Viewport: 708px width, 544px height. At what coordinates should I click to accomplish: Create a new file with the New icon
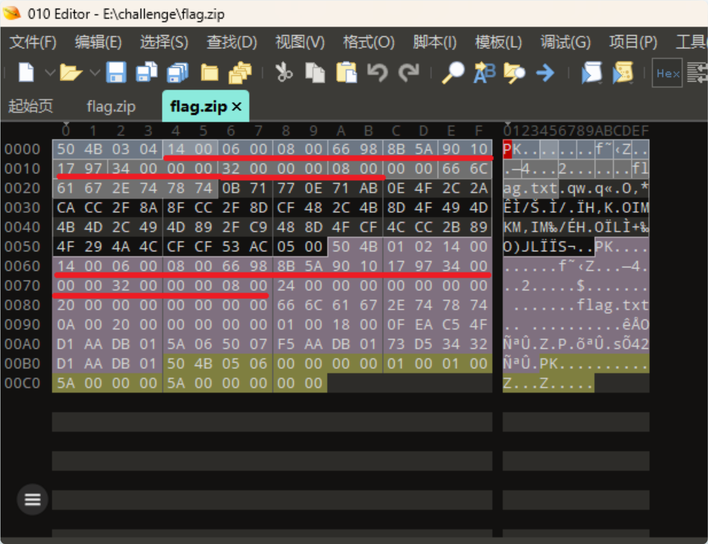coord(26,72)
